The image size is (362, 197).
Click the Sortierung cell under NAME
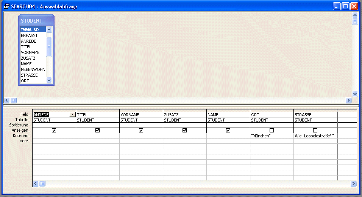(x=228, y=125)
